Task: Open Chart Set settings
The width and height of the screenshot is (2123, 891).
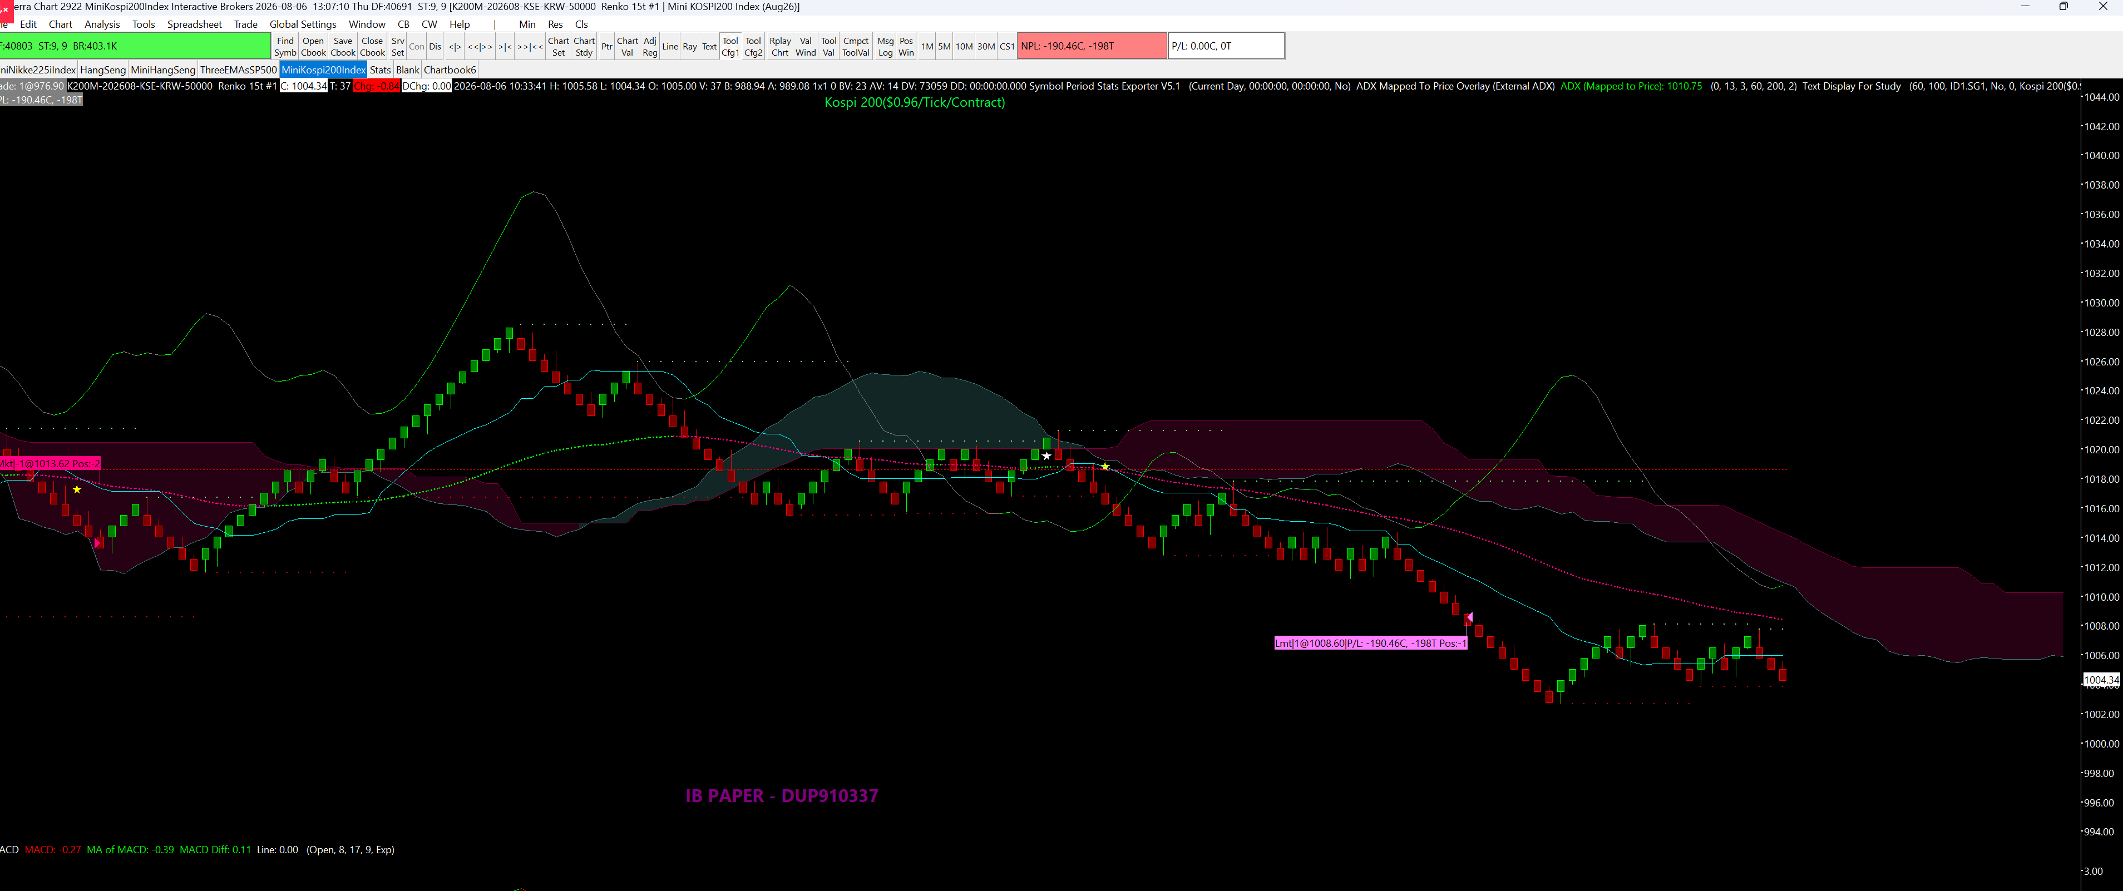Action: pos(559,46)
